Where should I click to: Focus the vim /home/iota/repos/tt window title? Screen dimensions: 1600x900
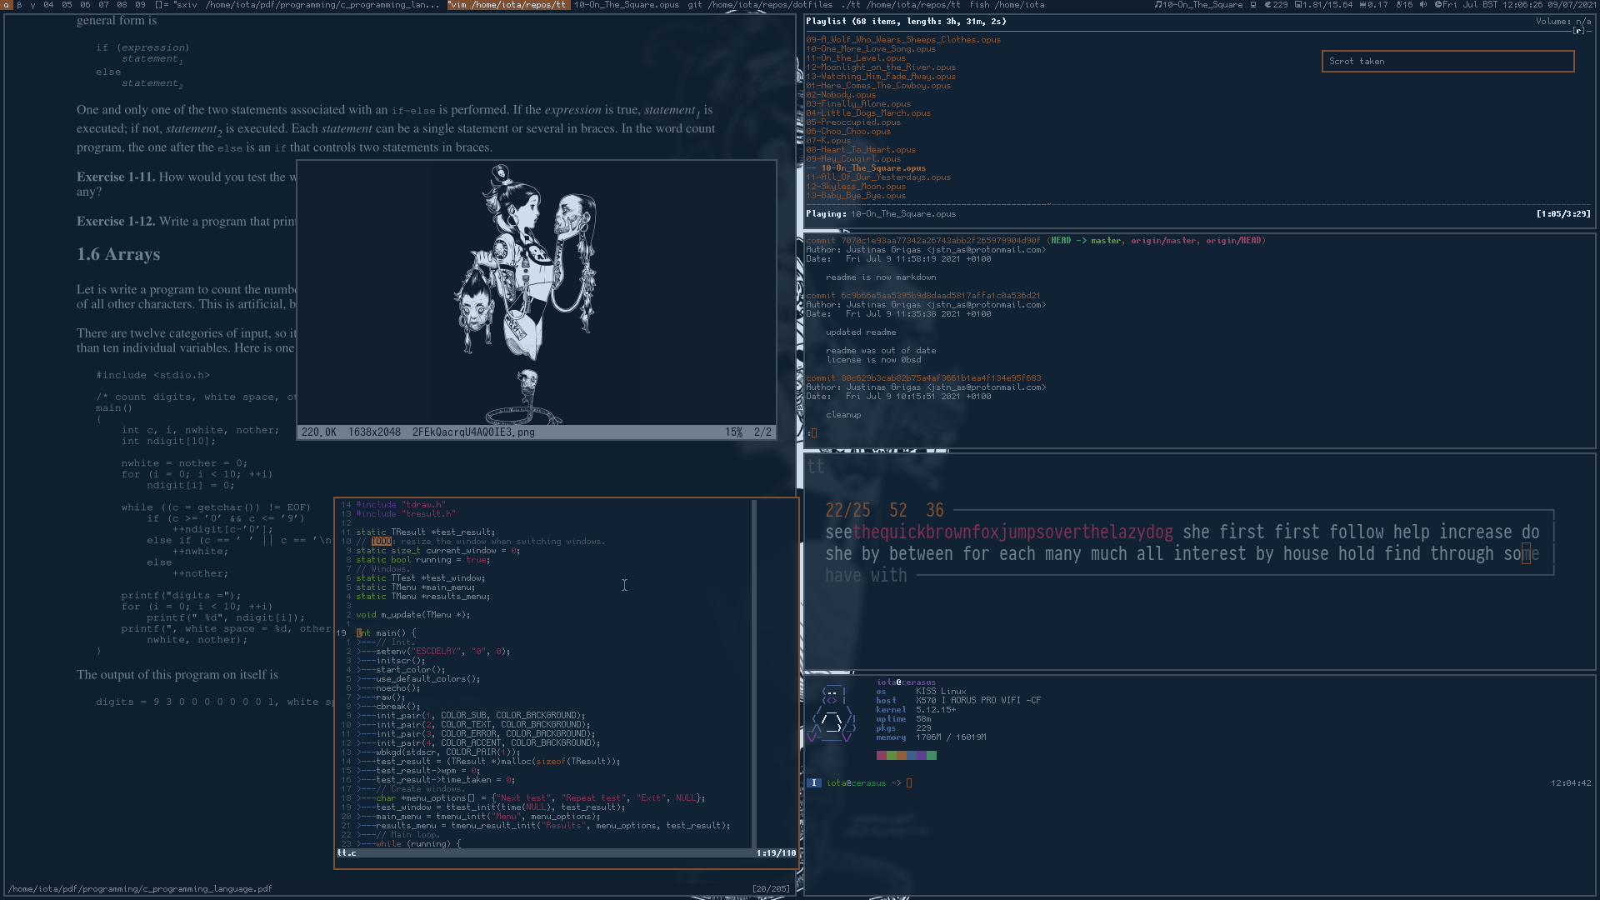508,5
